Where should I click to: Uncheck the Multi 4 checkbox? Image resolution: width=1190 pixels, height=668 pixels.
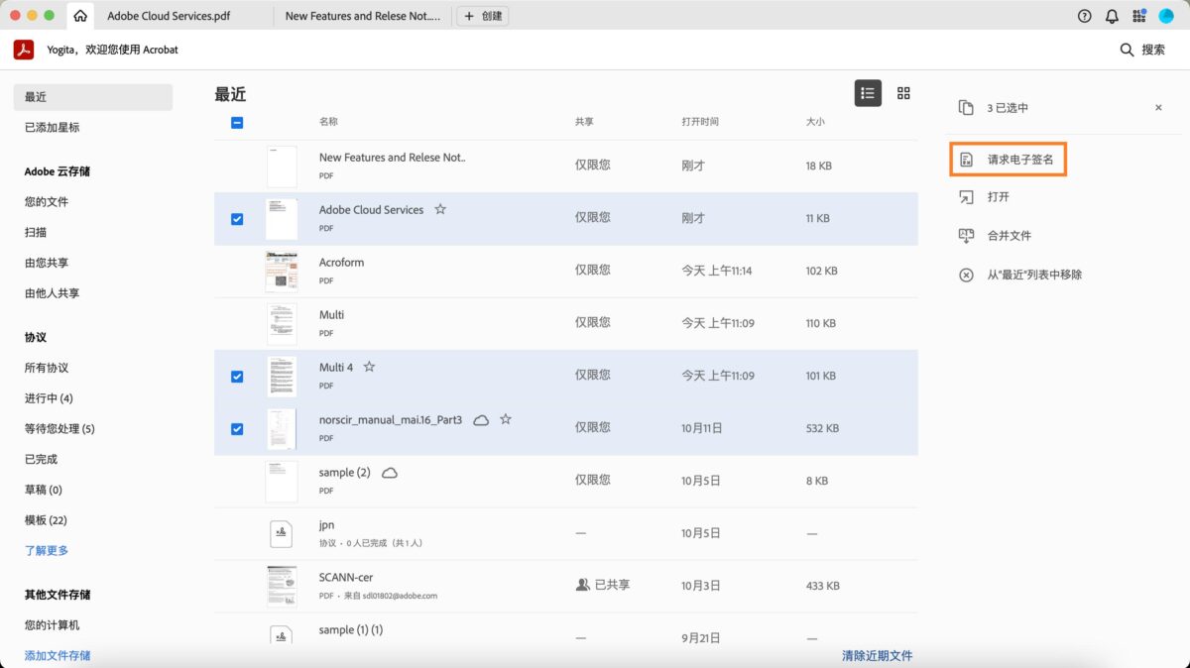click(237, 377)
